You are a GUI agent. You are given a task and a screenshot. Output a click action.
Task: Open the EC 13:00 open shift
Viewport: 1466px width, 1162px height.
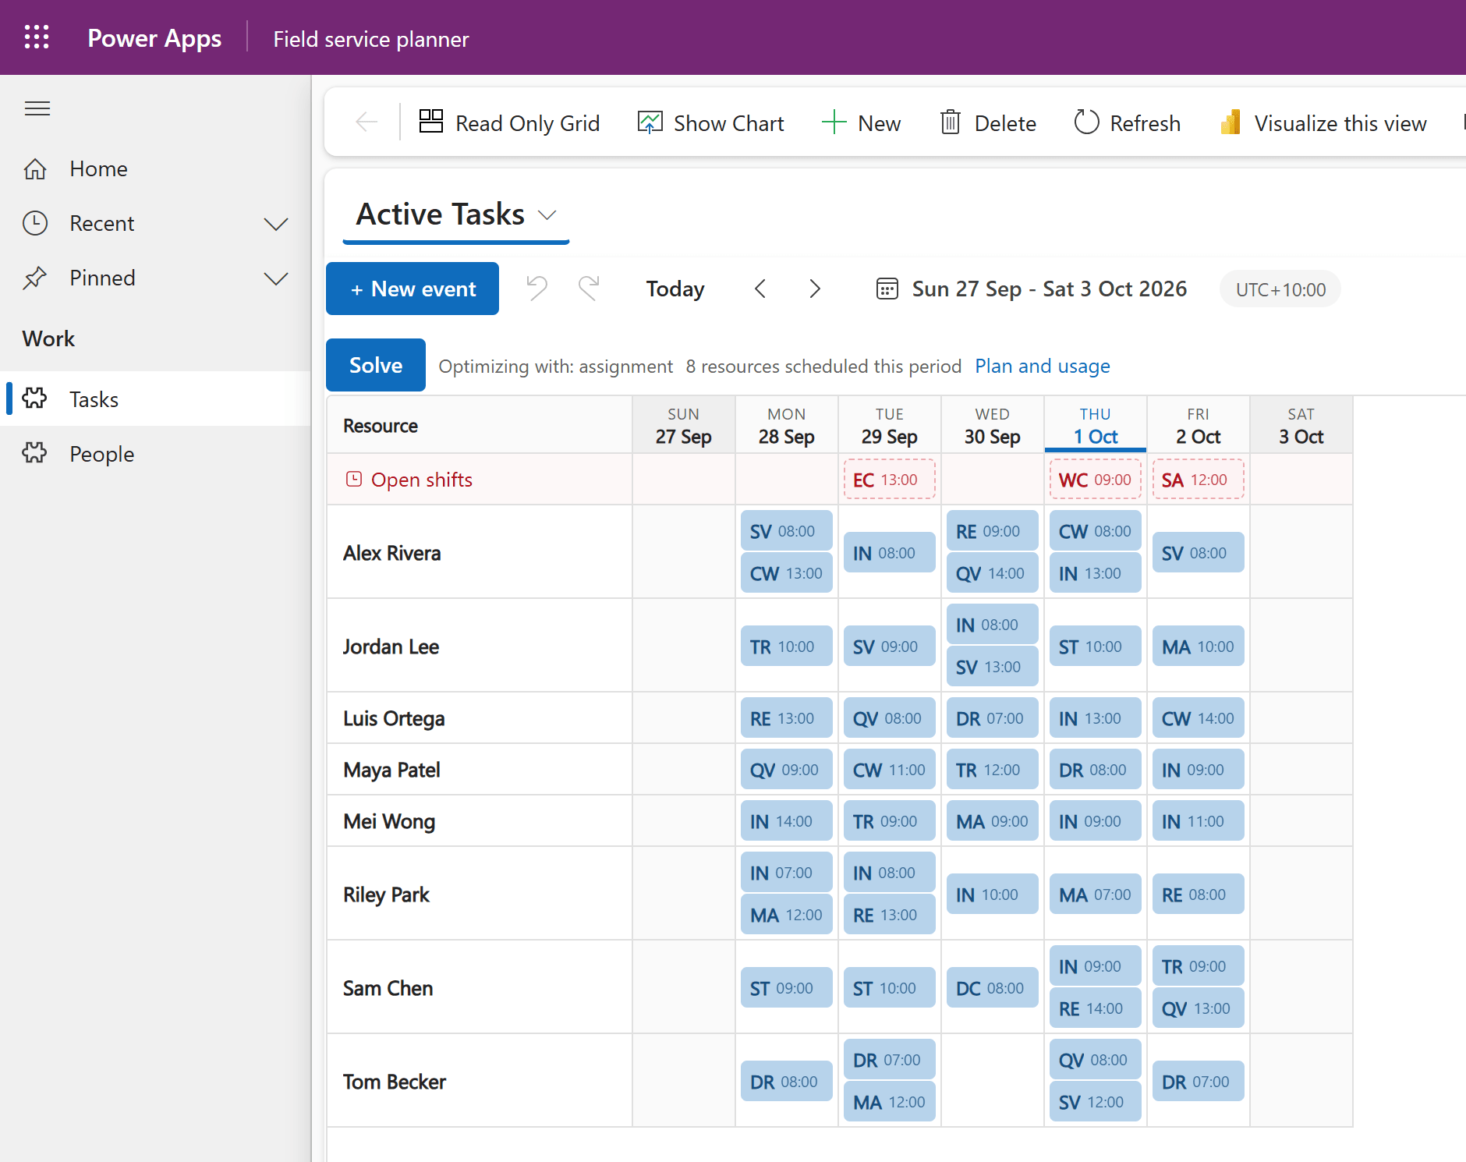tap(889, 480)
